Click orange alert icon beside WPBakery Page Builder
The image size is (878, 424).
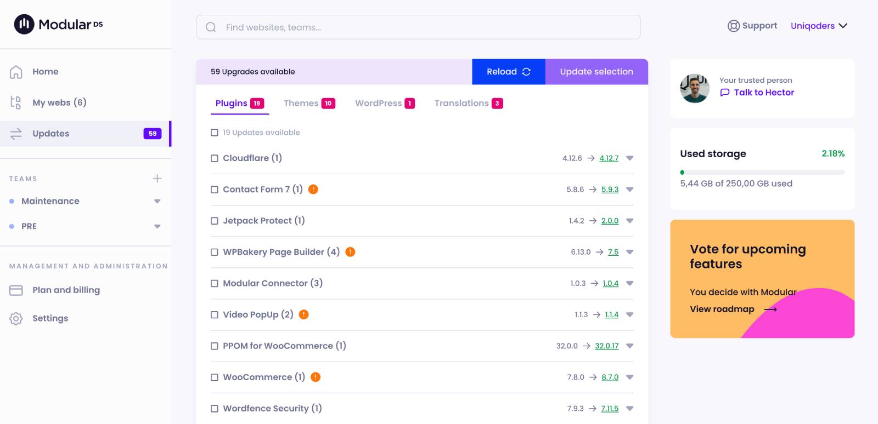click(x=350, y=252)
